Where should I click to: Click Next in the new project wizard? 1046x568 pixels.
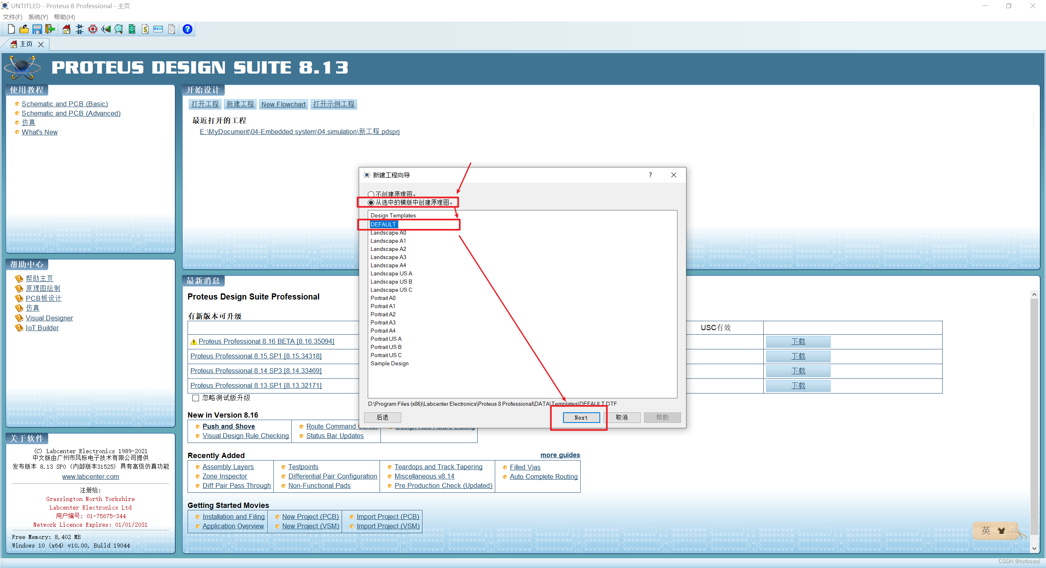tap(581, 417)
